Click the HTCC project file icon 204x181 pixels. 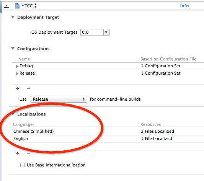[x=17, y=6]
